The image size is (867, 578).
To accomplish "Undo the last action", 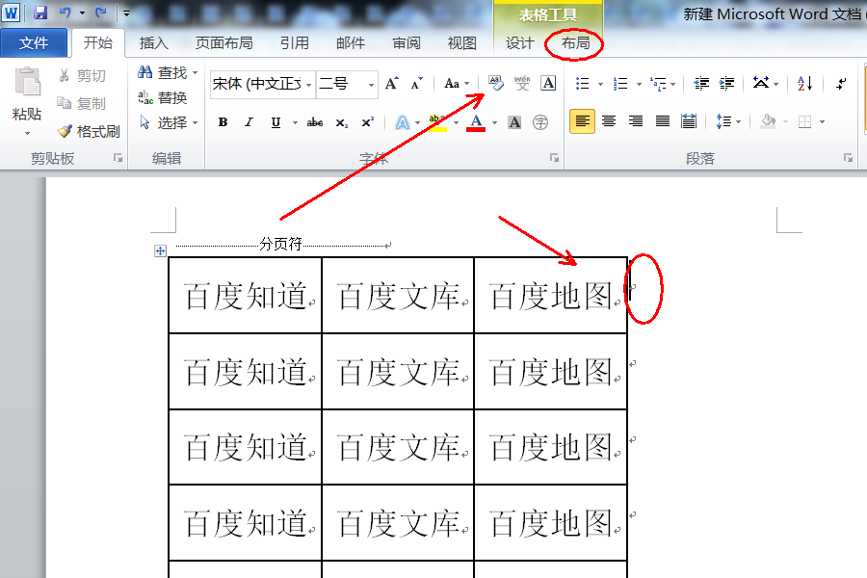I will tap(66, 13).
